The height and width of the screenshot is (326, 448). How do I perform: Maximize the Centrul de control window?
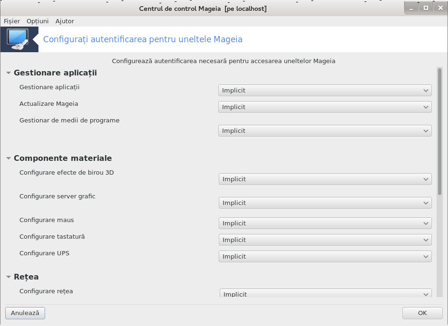pyautogui.click(x=426, y=8)
